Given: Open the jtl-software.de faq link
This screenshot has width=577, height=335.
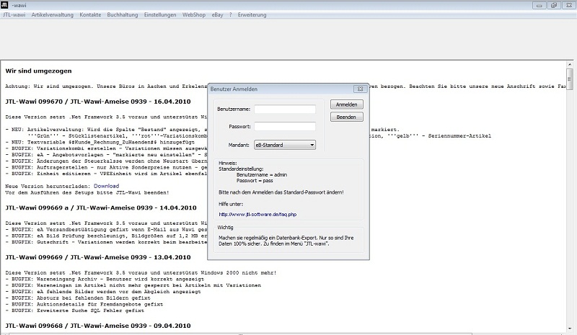Looking at the screenshot, I should (x=257, y=215).
